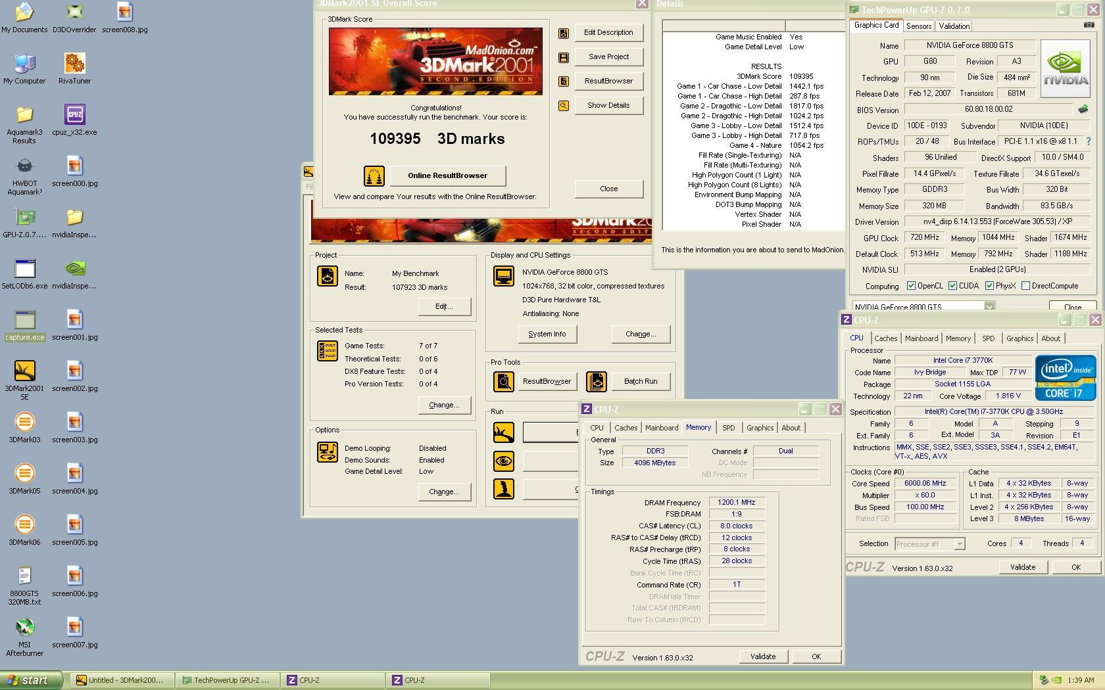Open the SetLODb6.exe desktop icon
The image size is (1105, 690).
pos(24,269)
